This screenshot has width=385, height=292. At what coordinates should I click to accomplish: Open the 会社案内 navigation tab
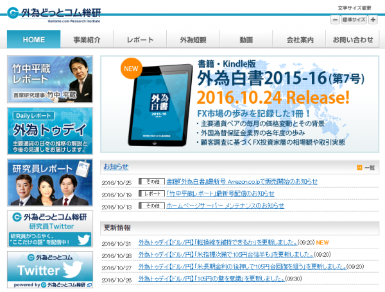pyautogui.click(x=300, y=40)
